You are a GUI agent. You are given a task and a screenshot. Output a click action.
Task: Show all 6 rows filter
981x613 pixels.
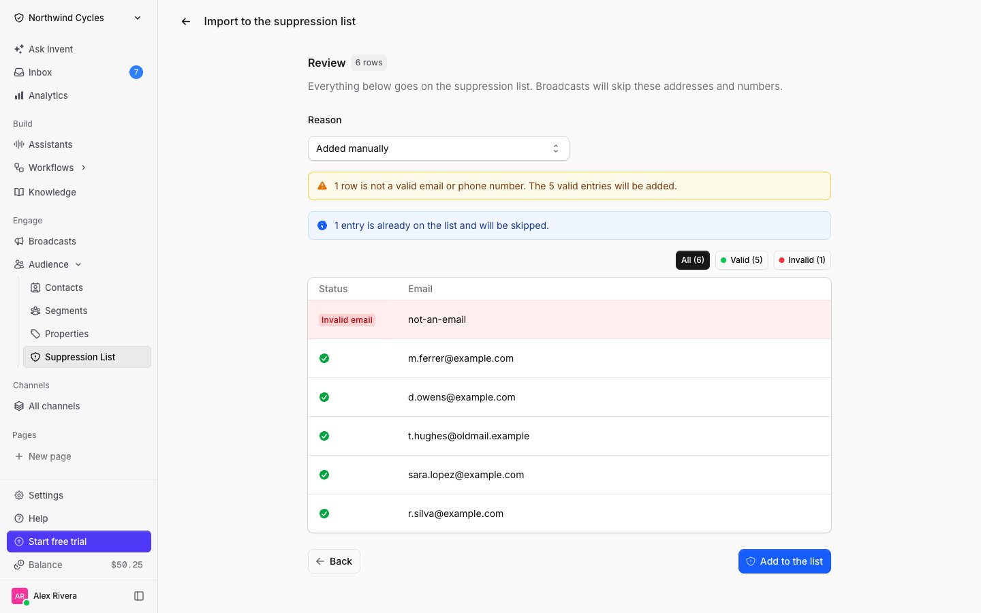click(693, 260)
